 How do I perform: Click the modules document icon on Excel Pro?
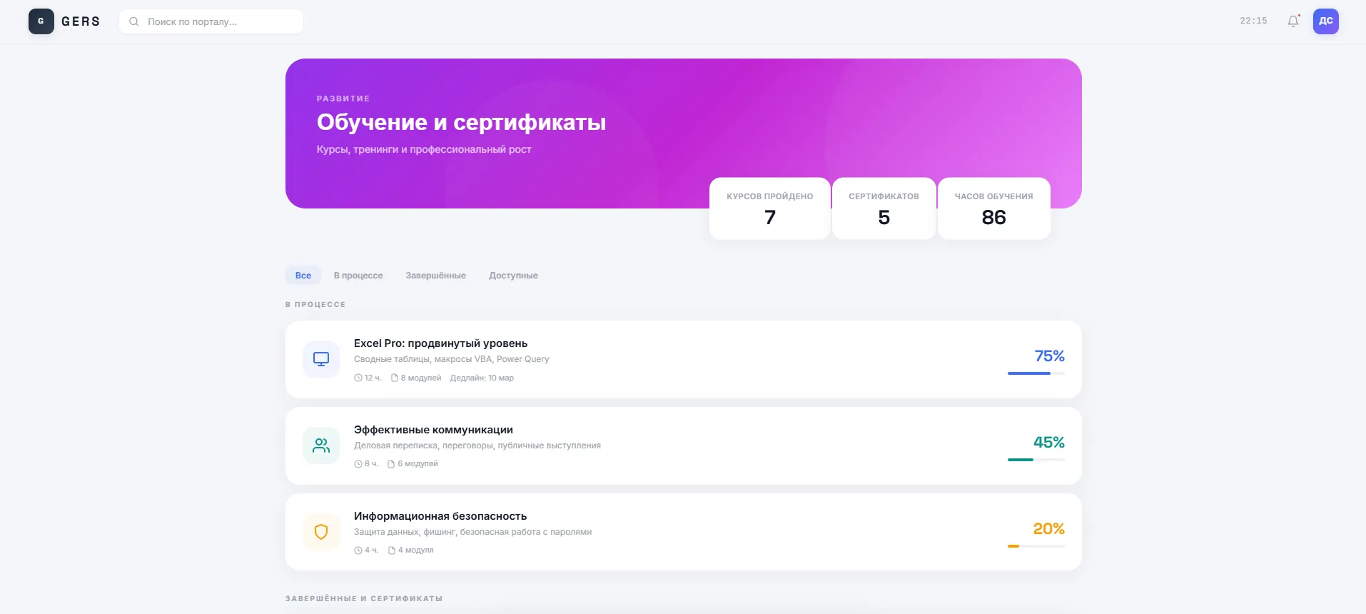coord(394,378)
